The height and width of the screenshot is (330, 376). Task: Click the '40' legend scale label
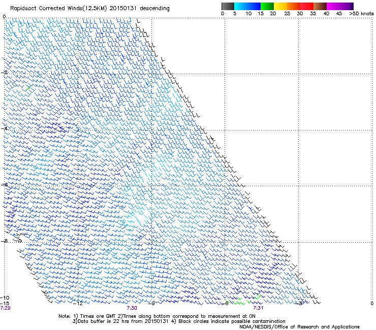326,13
